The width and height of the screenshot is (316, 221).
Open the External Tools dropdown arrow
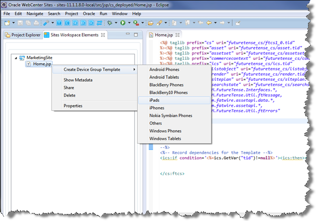coord(142,23)
